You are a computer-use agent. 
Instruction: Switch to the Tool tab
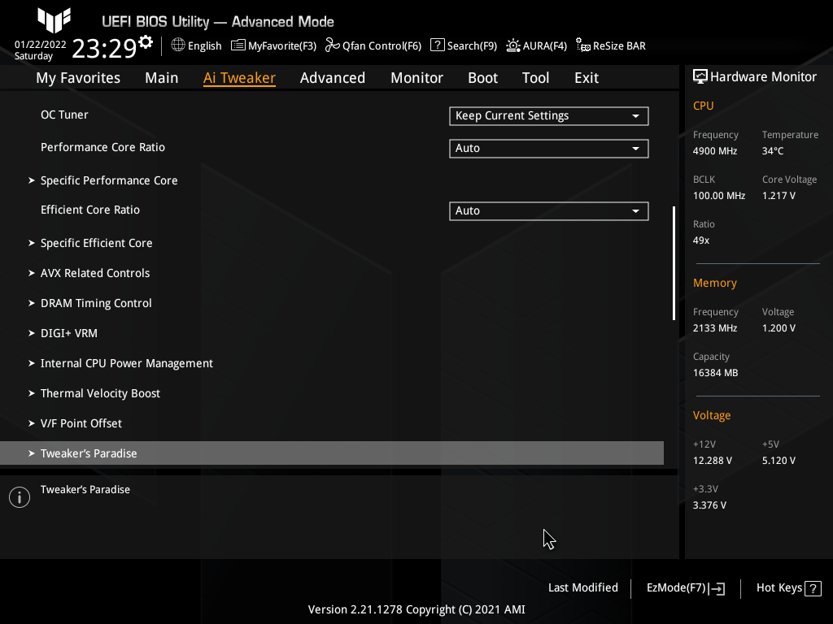535,77
